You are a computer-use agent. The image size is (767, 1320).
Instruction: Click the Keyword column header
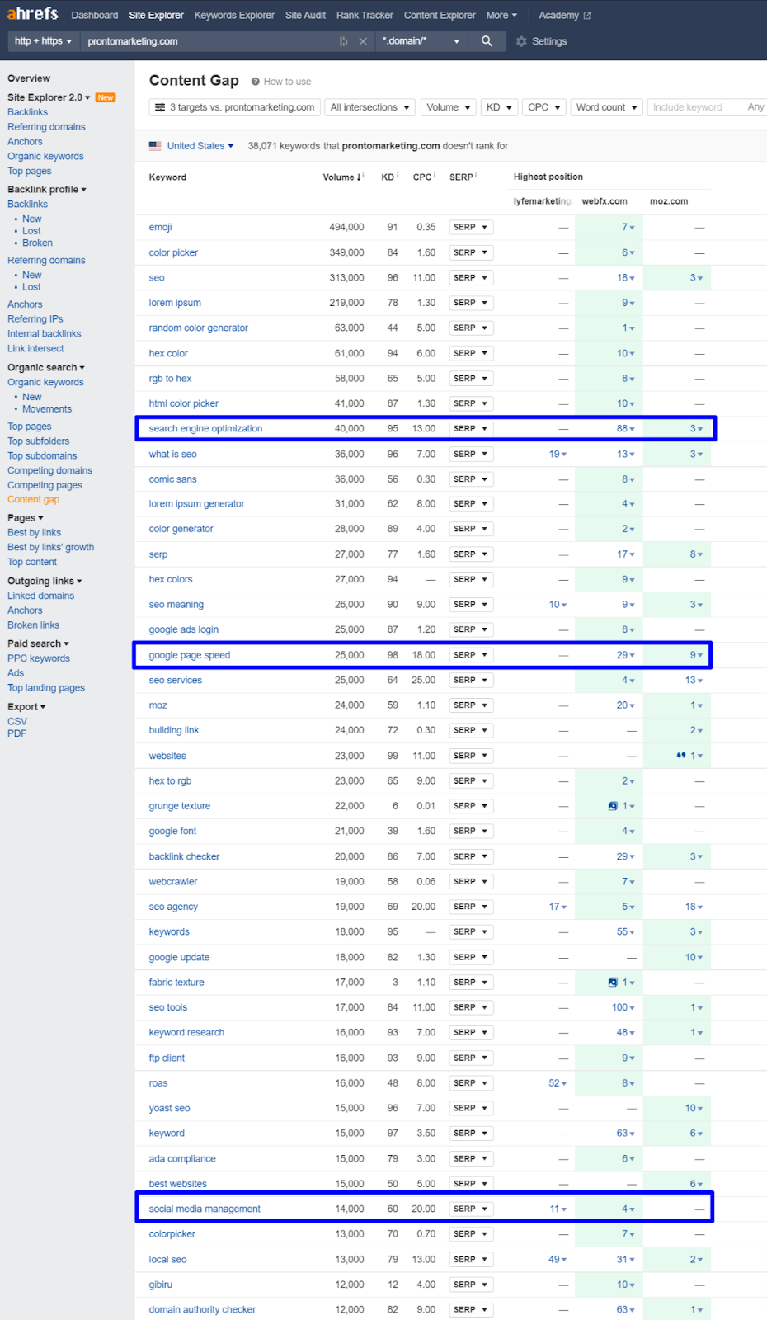click(167, 177)
